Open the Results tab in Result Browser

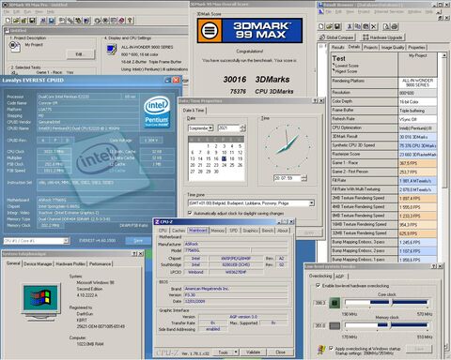click(338, 47)
